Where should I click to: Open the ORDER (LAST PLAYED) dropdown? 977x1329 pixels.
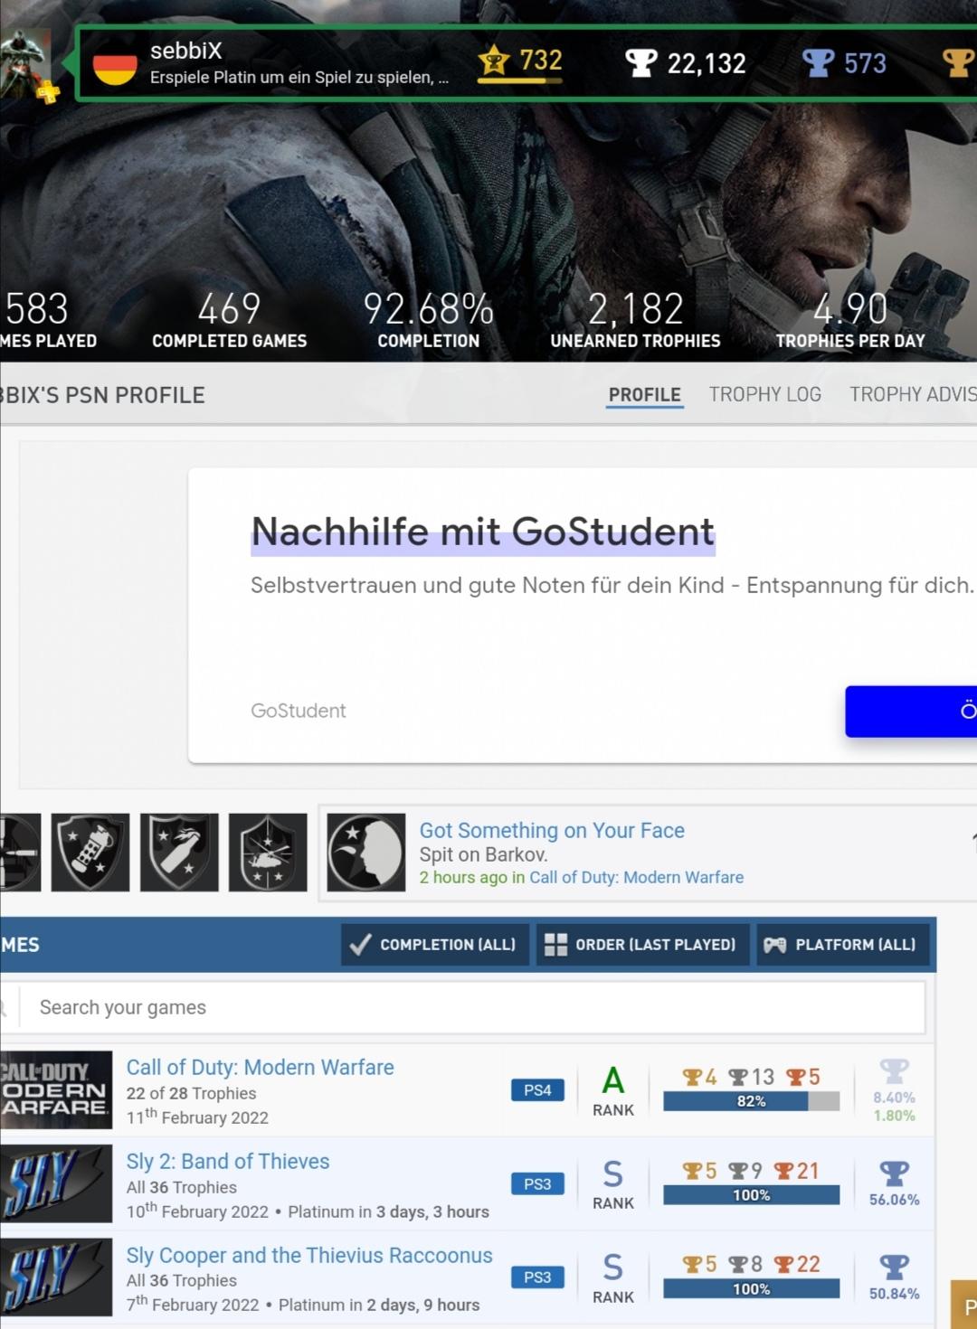click(x=642, y=945)
